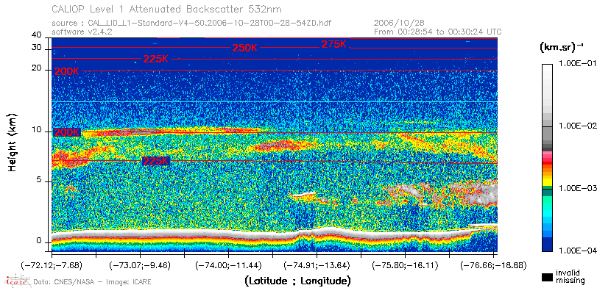This screenshot has width=597, height=288.
Task: Click the source HDF filename line
Action: [191, 24]
